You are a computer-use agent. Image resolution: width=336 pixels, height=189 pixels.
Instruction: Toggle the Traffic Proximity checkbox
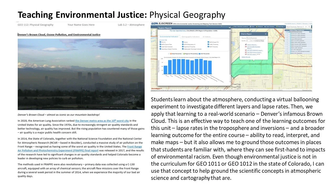pyautogui.click(x=208, y=44)
